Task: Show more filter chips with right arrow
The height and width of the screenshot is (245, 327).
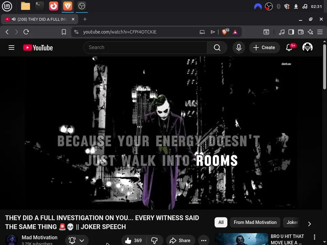Action: coord(310,224)
